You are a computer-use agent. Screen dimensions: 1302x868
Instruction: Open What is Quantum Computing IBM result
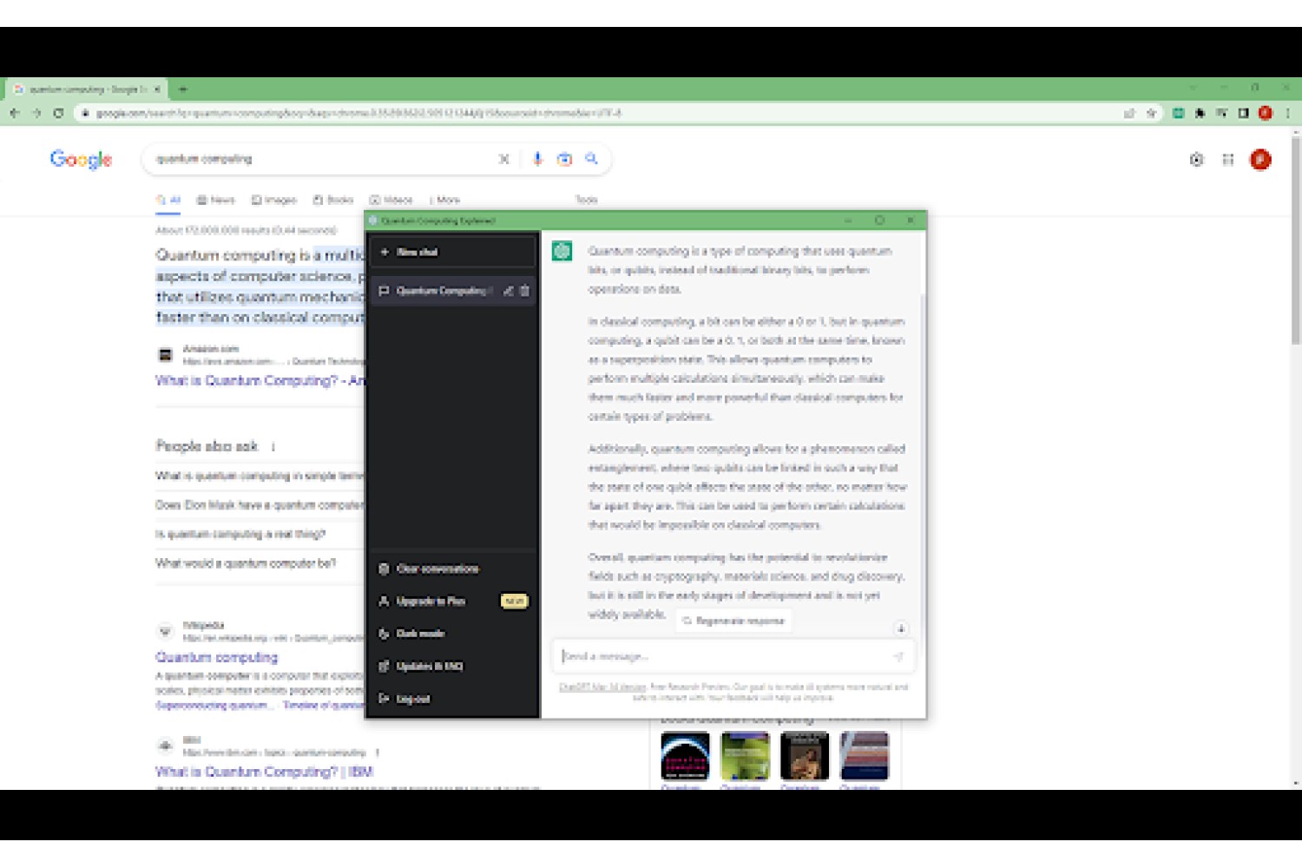click(x=264, y=772)
